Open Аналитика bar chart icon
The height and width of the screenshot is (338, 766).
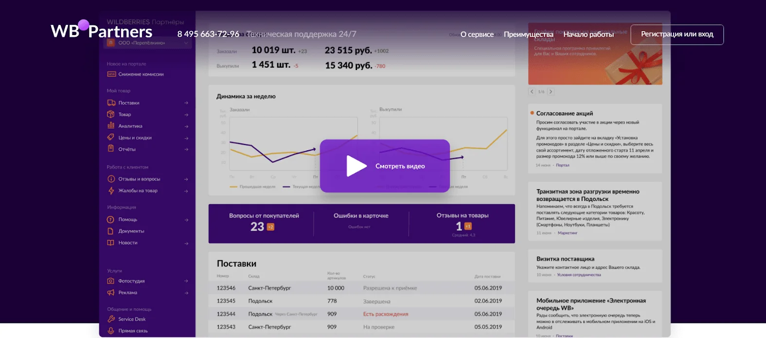click(111, 125)
